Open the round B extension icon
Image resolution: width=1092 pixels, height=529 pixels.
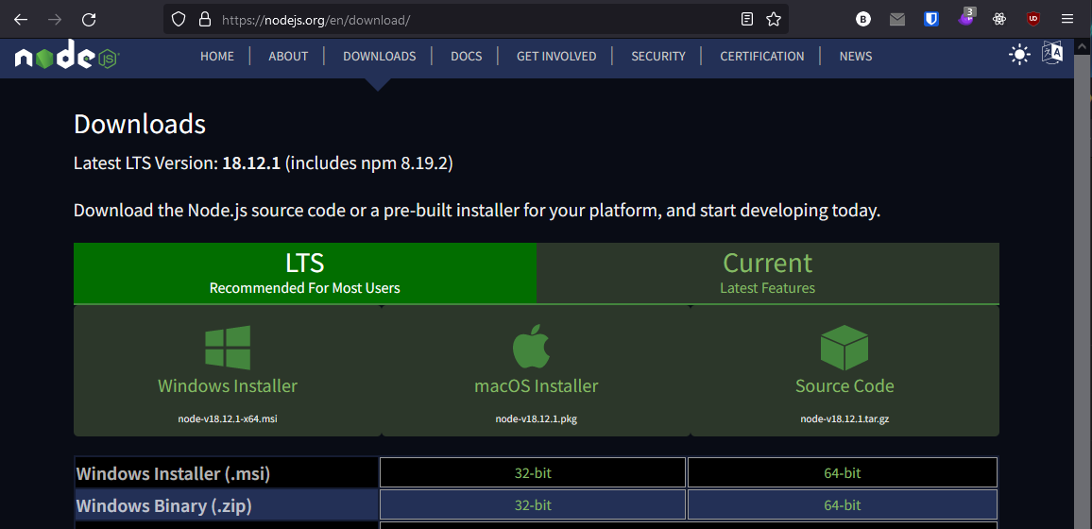(x=862, y=20)
